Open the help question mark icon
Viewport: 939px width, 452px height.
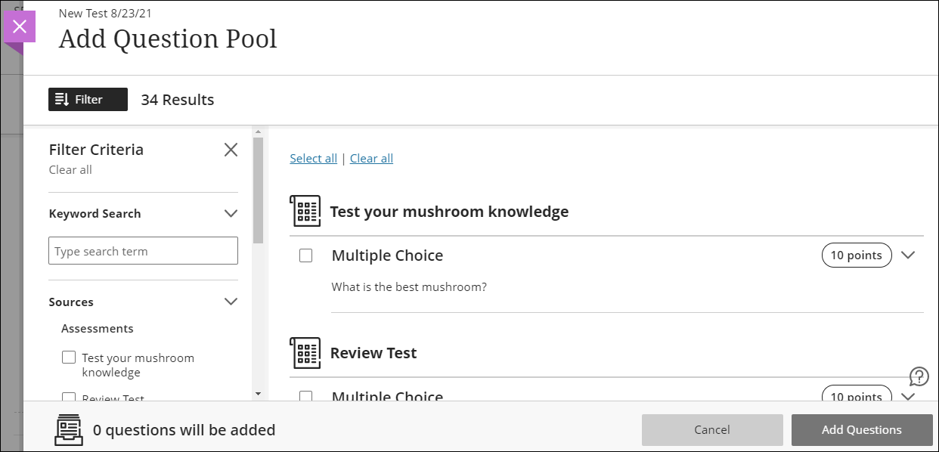tap(919, 376)
